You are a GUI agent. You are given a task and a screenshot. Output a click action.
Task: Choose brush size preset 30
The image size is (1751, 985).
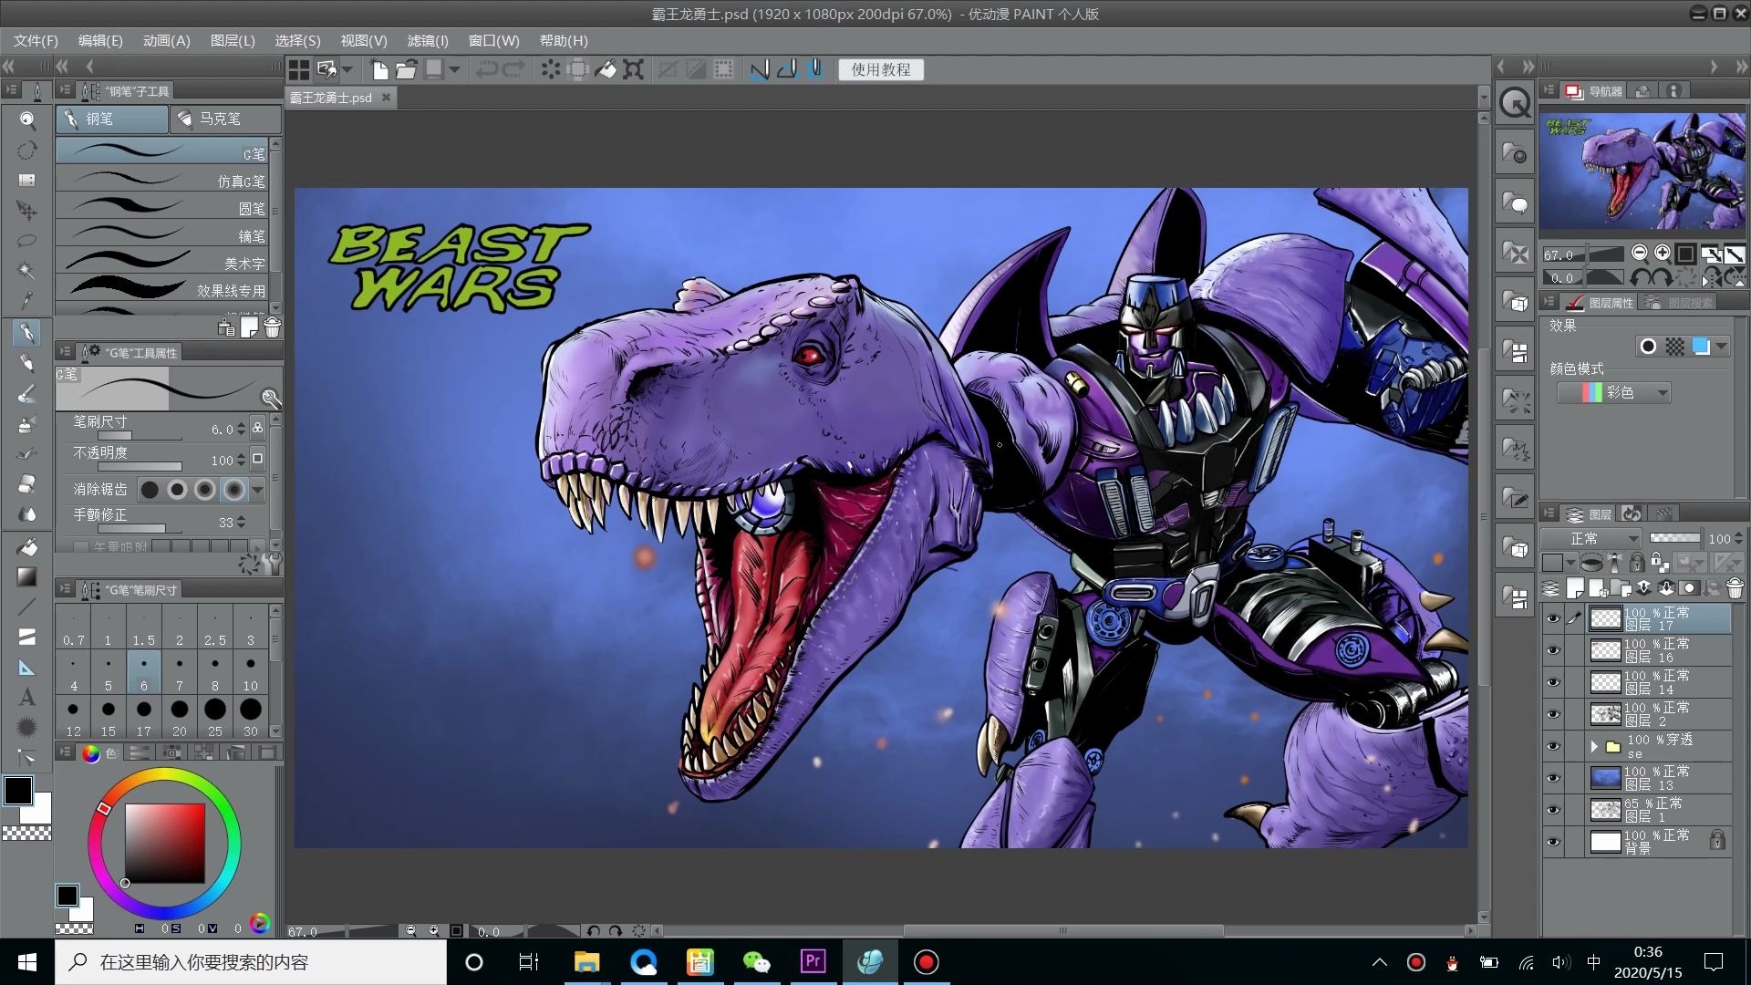point(251,717)
